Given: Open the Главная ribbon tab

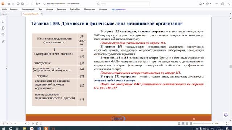Looking at the screenshot, I should tap(14, 9).
